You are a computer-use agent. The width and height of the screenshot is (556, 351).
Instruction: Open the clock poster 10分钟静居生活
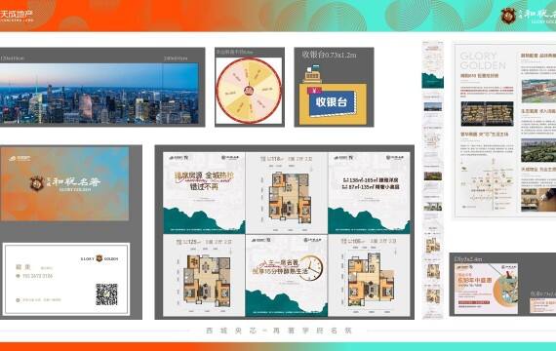point(287,276)
